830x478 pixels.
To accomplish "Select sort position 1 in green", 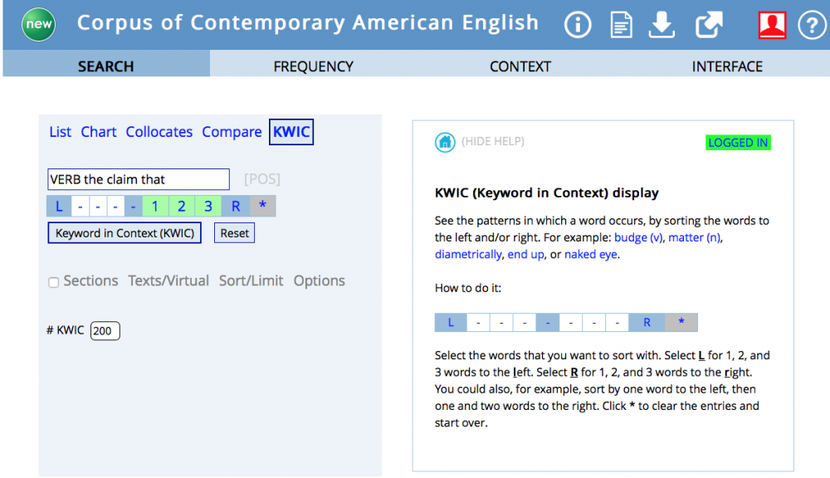I will 155,206.
